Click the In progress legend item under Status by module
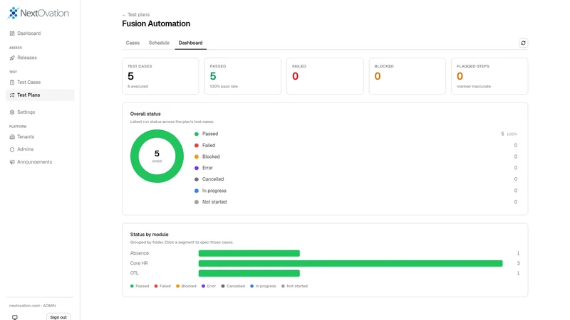The width and height of the screenshot is (570, 320). [x=263, y=287]
